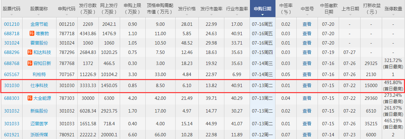Click 查看 in the 容知日新 row
This screenshot has height=139, width=405.
pyautogui.click(x=307, y=63)
